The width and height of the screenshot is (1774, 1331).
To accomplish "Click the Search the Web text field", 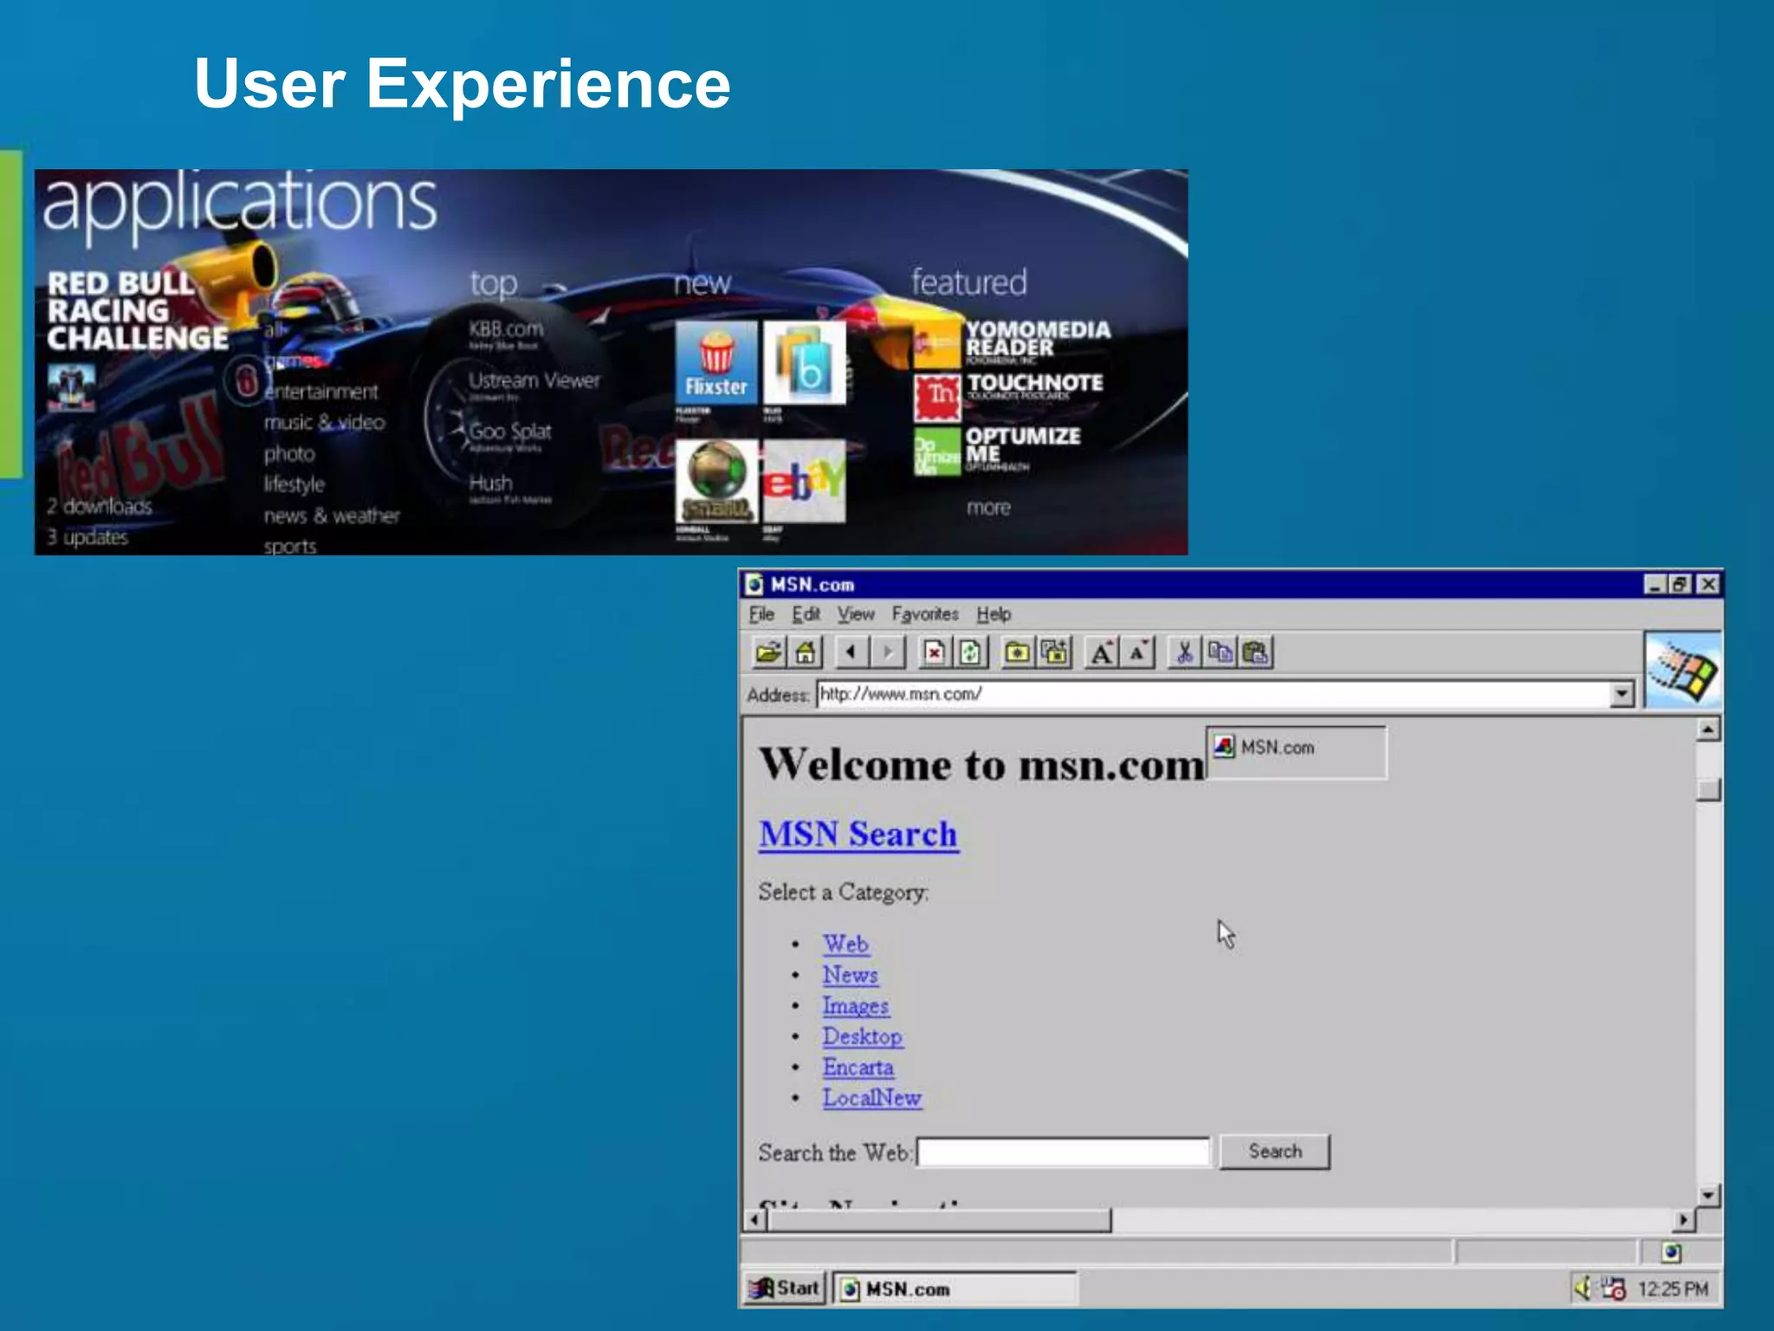I will [x=1063, y=1152].
